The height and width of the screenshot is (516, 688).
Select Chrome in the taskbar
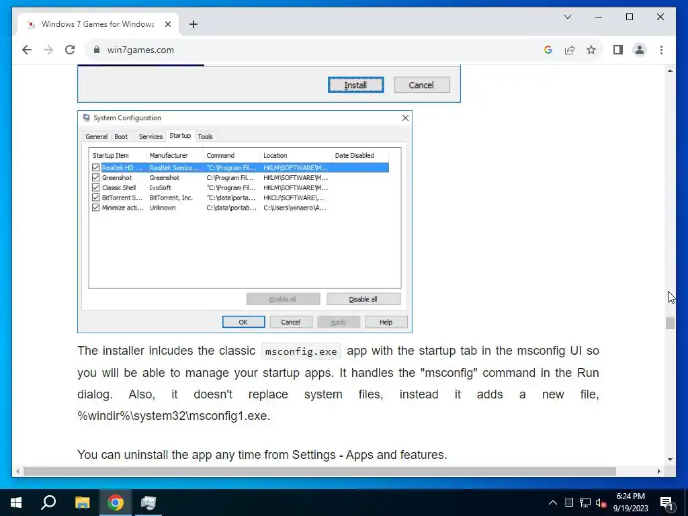coord(116,503)
